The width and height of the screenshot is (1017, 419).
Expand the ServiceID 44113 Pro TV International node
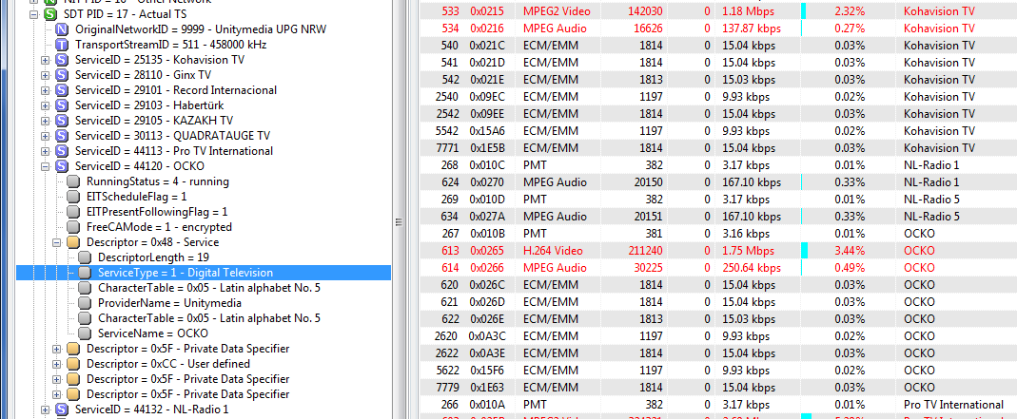pyautogui.click(x=46, y=151)
